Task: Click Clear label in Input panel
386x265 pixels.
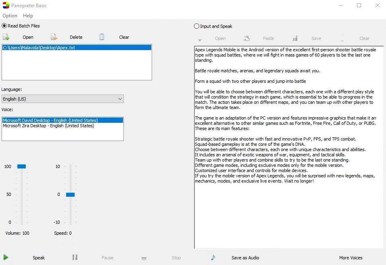Action: tap(364, 38)
